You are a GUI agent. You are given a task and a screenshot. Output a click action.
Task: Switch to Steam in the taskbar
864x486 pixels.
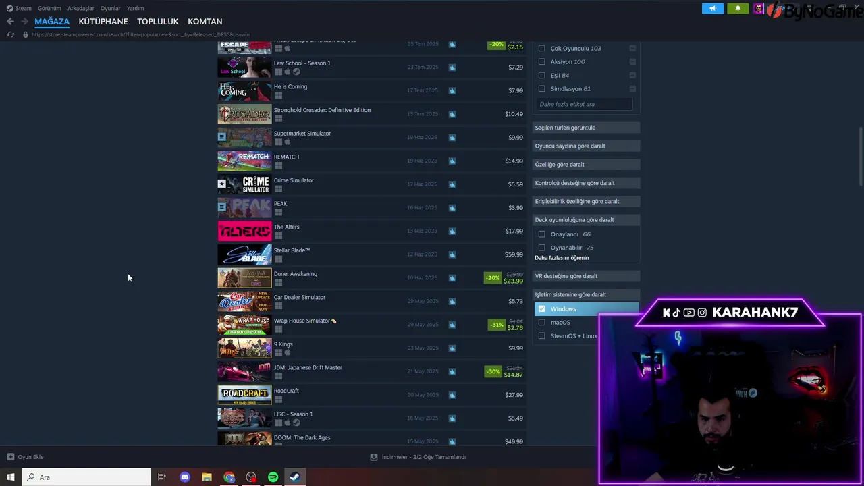pos(295,477)
